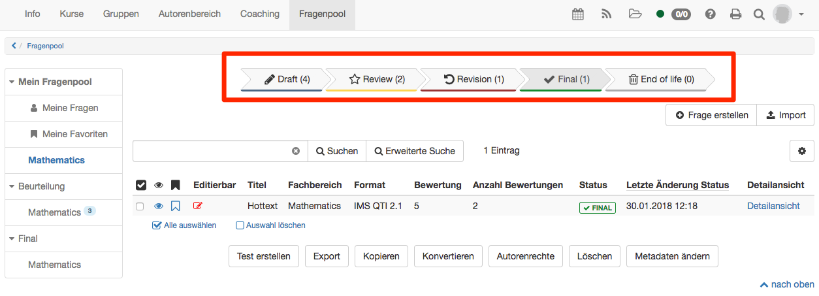This screenshot has width=819, height=296.
Task: Bookmark the Hottext question row
Action: (175, 206)
